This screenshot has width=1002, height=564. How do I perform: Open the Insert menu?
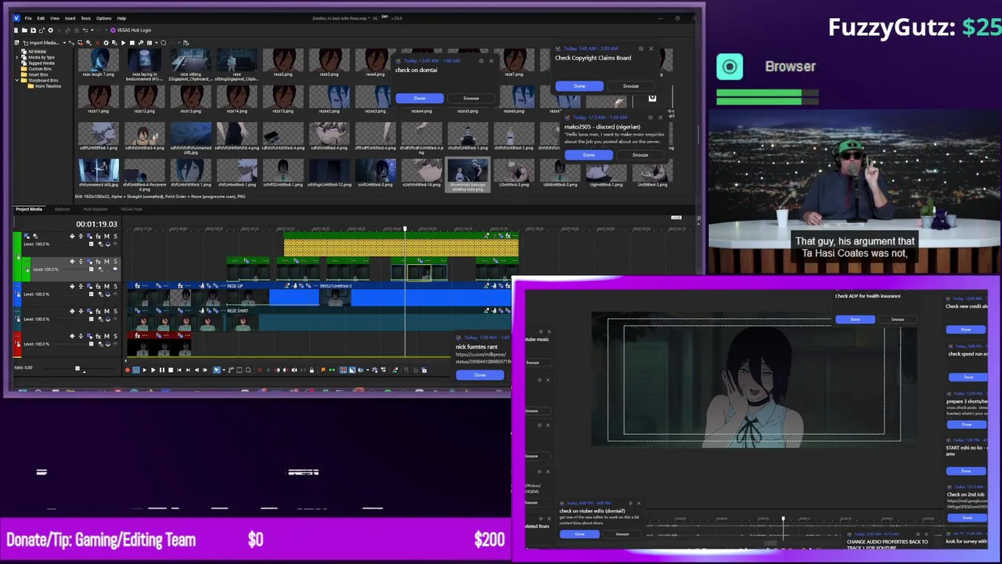coord(70,18)
